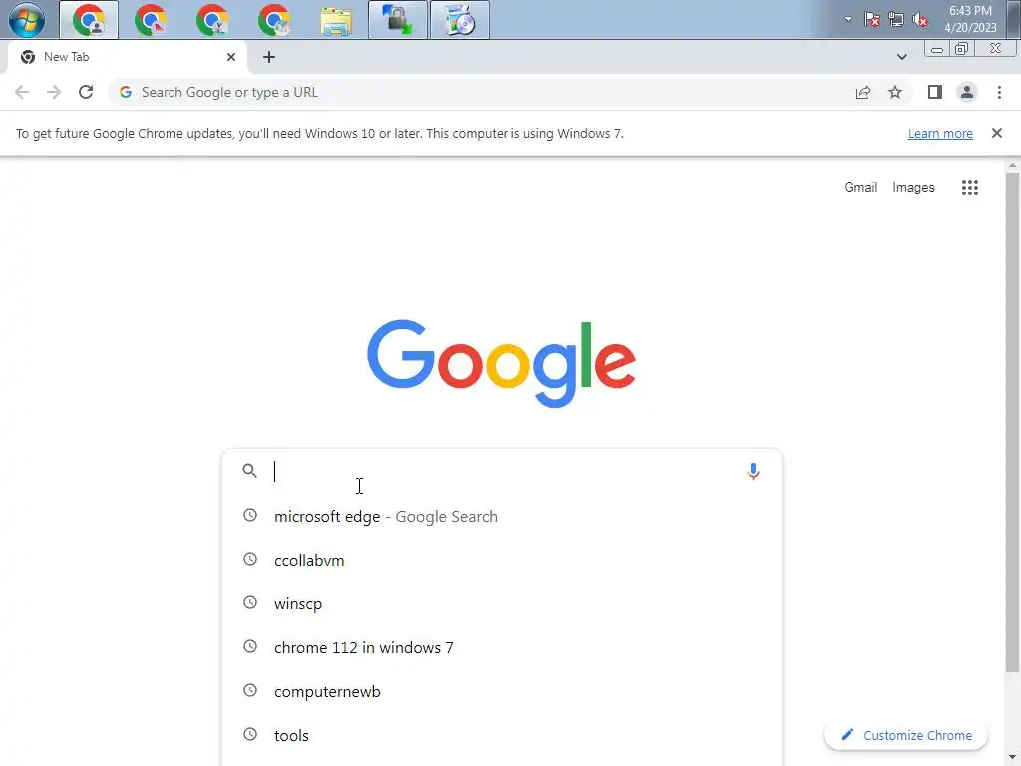Click the scrollbar down arrow

point(1012,759)
